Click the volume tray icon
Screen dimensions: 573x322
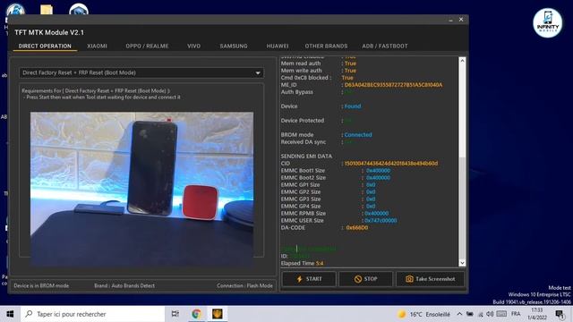[490, 314]
